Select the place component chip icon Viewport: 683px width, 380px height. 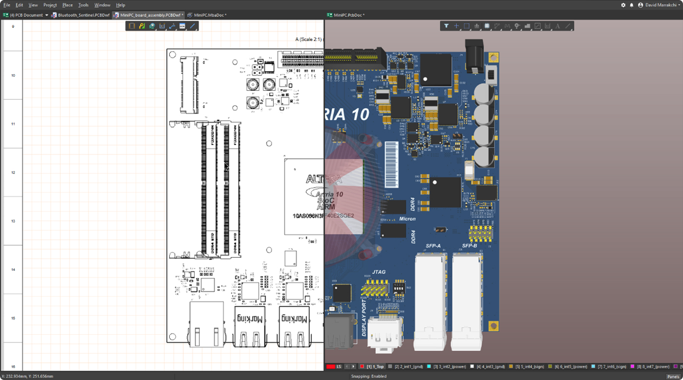point(487,26)
